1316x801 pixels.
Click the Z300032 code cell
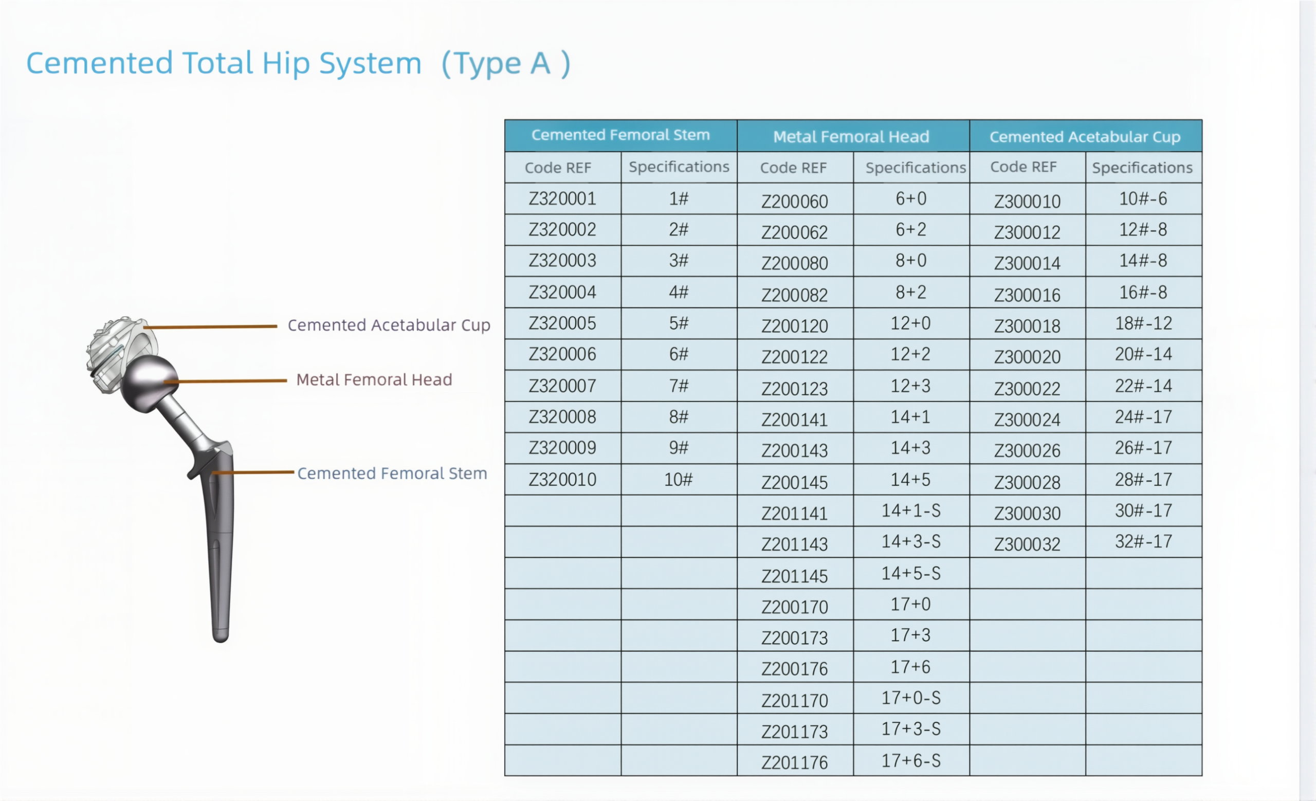click(1027, 544)
